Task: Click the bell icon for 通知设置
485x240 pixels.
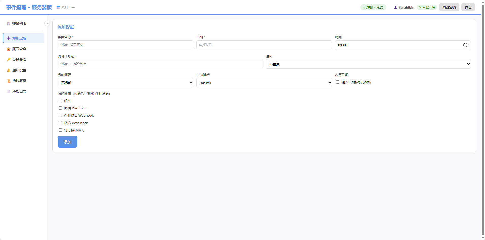Action: click(9, 70)
